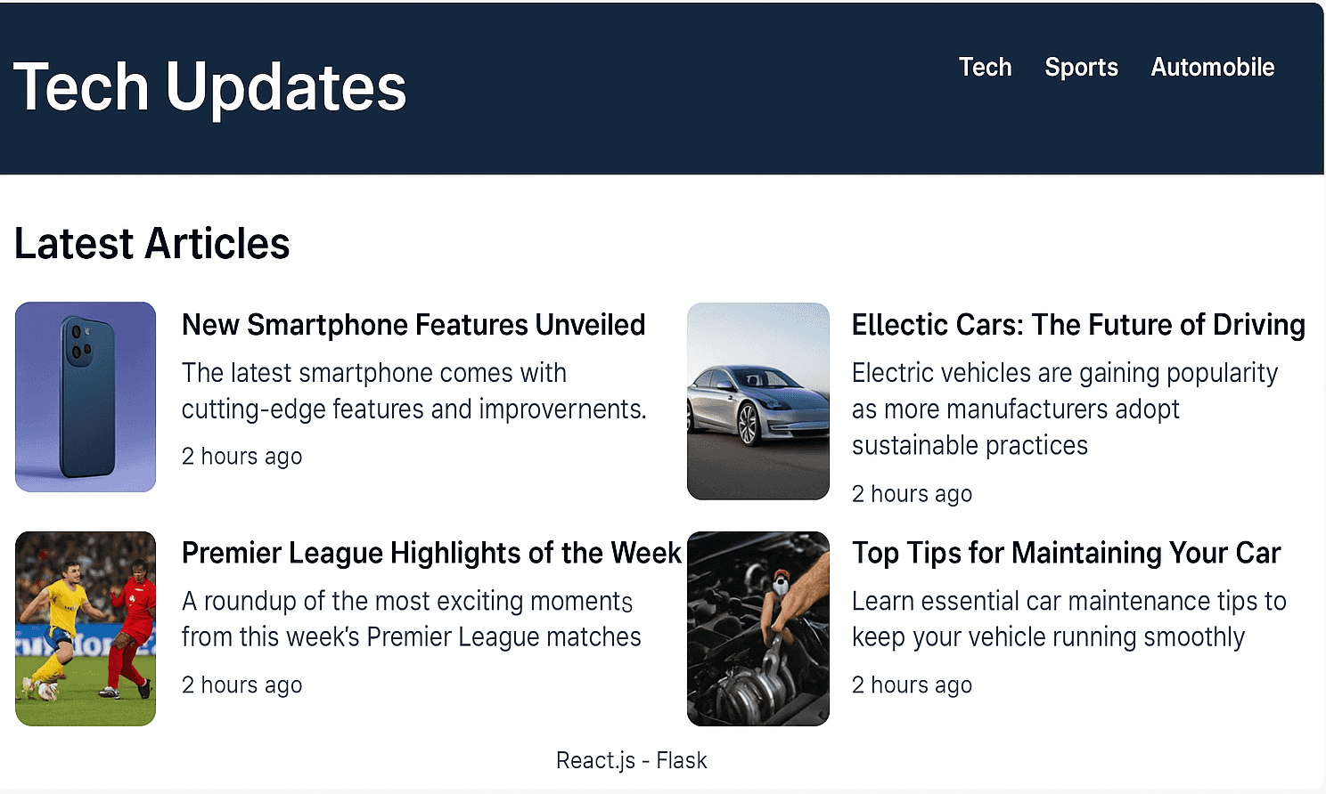Click the 'React.js - Flask' footer text
This screenshot has height=794, width=1326.
pos(631,760)
